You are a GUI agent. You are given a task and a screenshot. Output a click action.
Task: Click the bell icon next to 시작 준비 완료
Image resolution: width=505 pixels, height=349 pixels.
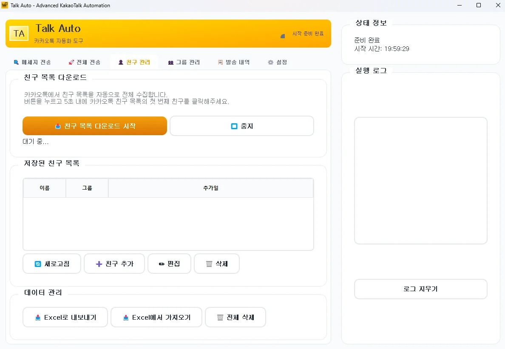click(x=282, y=36)
